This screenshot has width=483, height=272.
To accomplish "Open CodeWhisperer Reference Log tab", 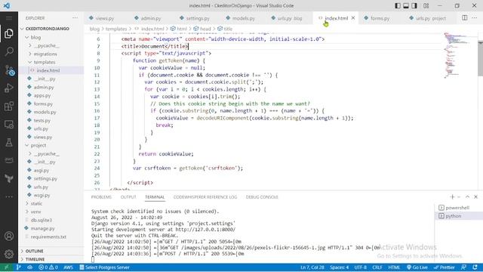I will [x=205, y=197].
